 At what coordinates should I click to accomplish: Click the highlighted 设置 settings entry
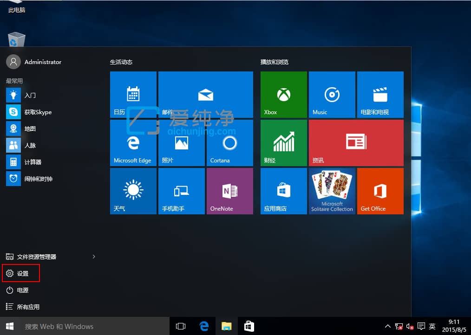click(20, 273)
